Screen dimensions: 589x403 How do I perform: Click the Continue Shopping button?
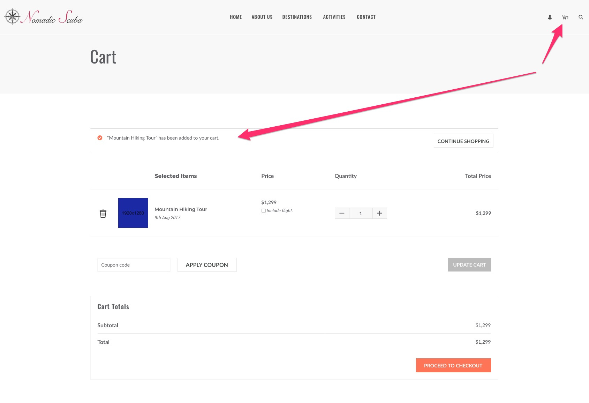coord(463,141)
